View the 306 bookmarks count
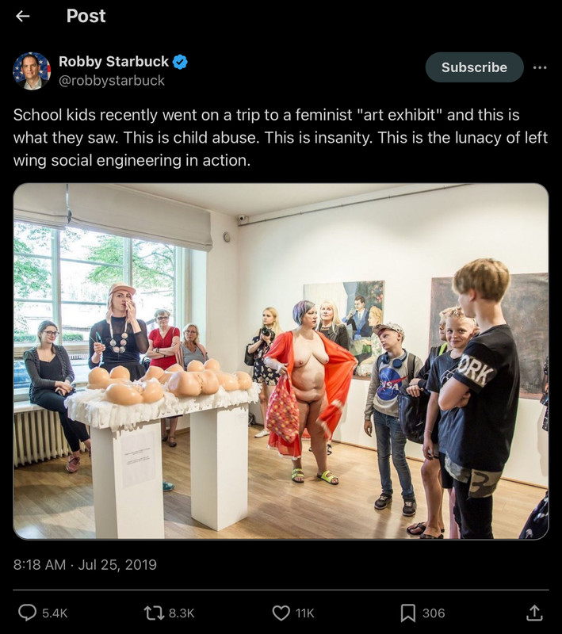562x634 pixels. (434, 613)
